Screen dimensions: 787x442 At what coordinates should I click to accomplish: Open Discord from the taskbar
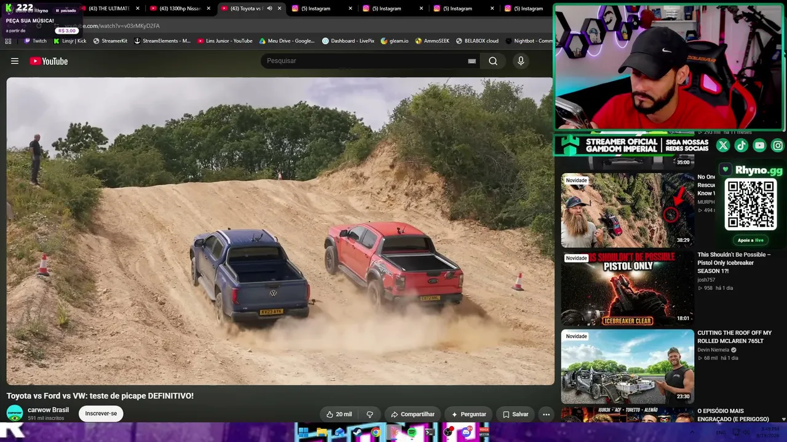tap(466, 433)
